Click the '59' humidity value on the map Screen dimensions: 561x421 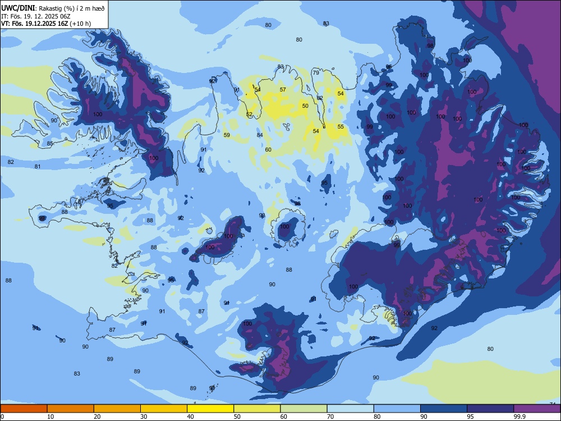click(x=227, y=135)
